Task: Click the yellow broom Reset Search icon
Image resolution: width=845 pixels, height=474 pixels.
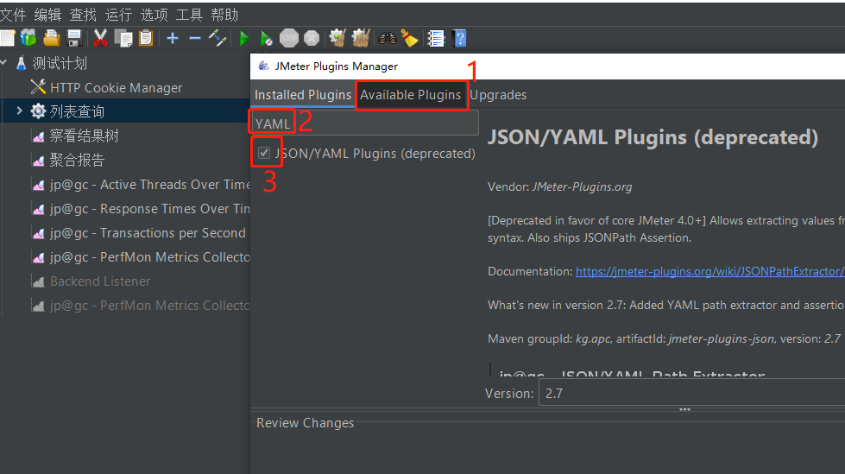Action: click(410, 38)
